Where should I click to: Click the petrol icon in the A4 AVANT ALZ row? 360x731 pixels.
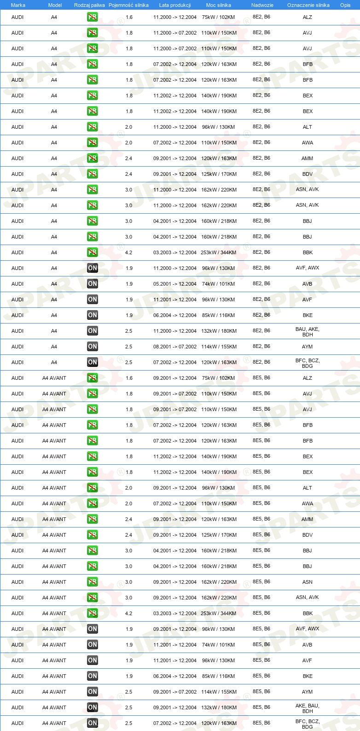[93, 378]
